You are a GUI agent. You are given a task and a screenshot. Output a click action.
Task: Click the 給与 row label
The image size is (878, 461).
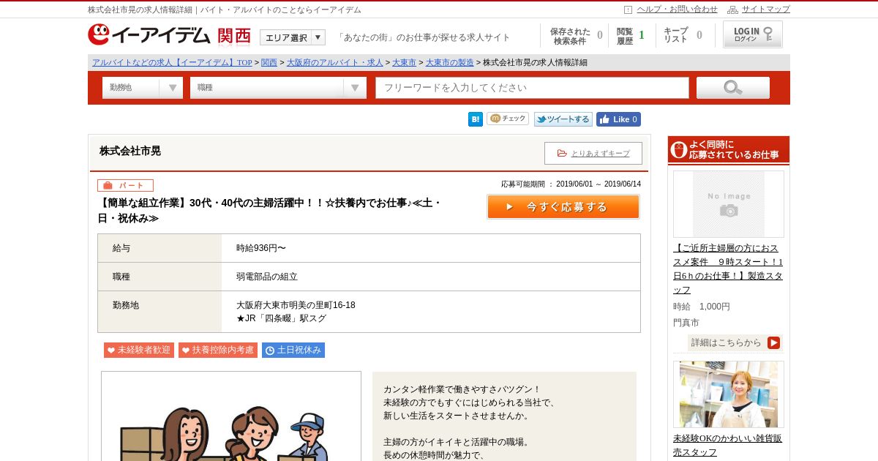(121, 248)
